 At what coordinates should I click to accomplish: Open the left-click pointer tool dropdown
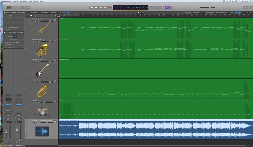[139, 12]
